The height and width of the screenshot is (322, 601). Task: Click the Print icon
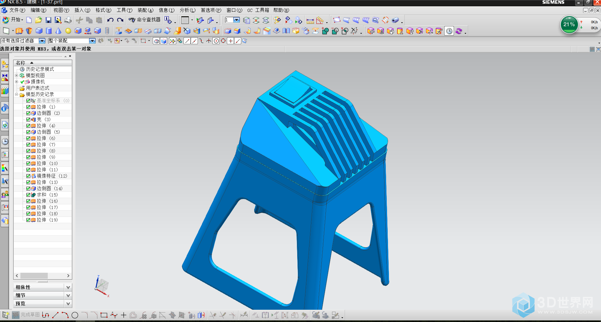click(x=68, y=20)
